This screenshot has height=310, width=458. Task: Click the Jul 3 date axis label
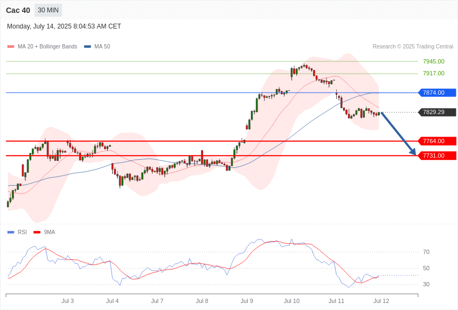click(x=67, y=301)
